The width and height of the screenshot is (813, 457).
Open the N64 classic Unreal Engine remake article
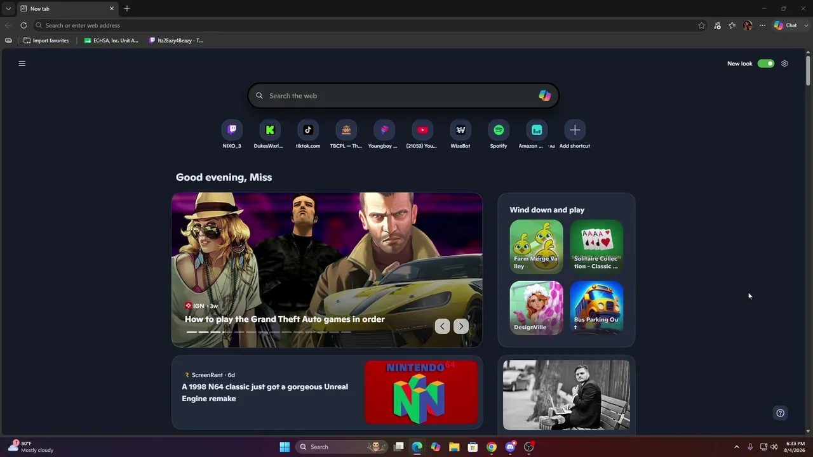pos(265,392)
